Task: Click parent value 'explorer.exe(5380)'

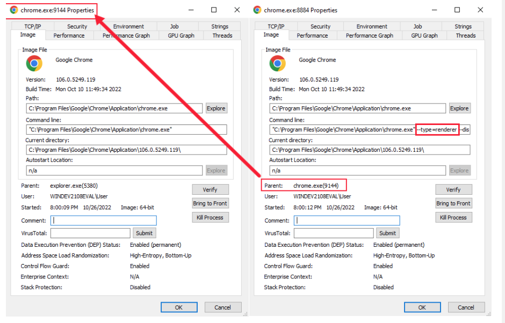Action: click(74, 186)
